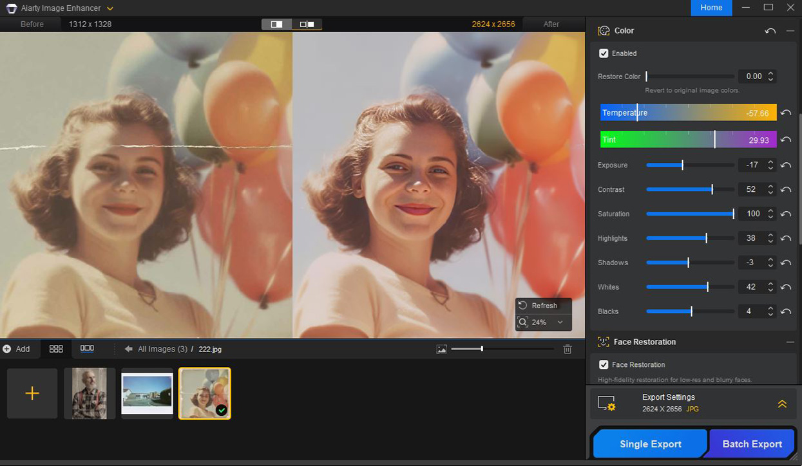Screen dimensions: 802x466
Task: Switch to grid thumbnail view
Action: point(56,349)
